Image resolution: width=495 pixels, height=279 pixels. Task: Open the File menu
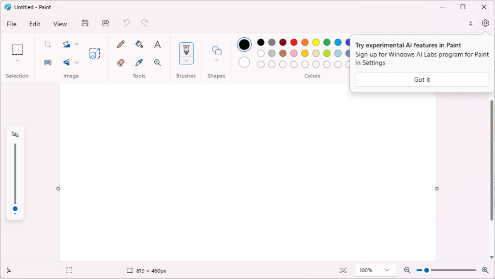point(12,24)
